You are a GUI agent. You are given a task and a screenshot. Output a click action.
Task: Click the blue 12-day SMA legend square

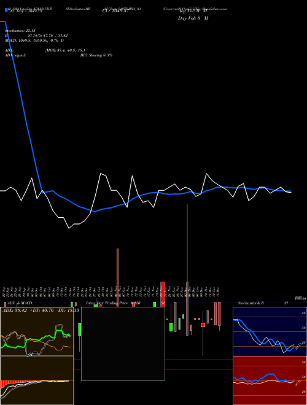click(x=6, y=10)
